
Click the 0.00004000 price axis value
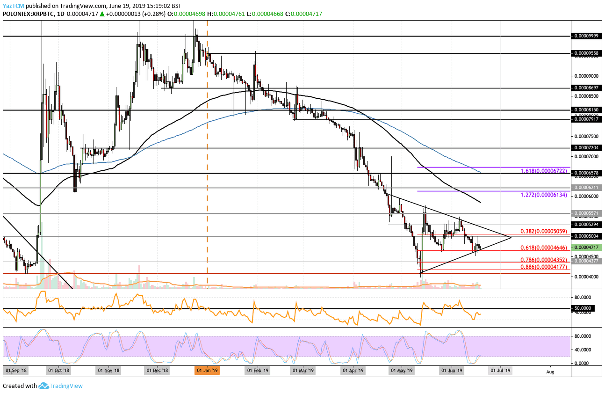587,277
